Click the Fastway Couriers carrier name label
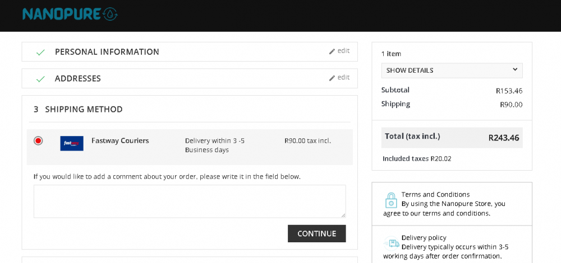The height and width of the screenshot is (263, 561). click(x=120, y=140)
